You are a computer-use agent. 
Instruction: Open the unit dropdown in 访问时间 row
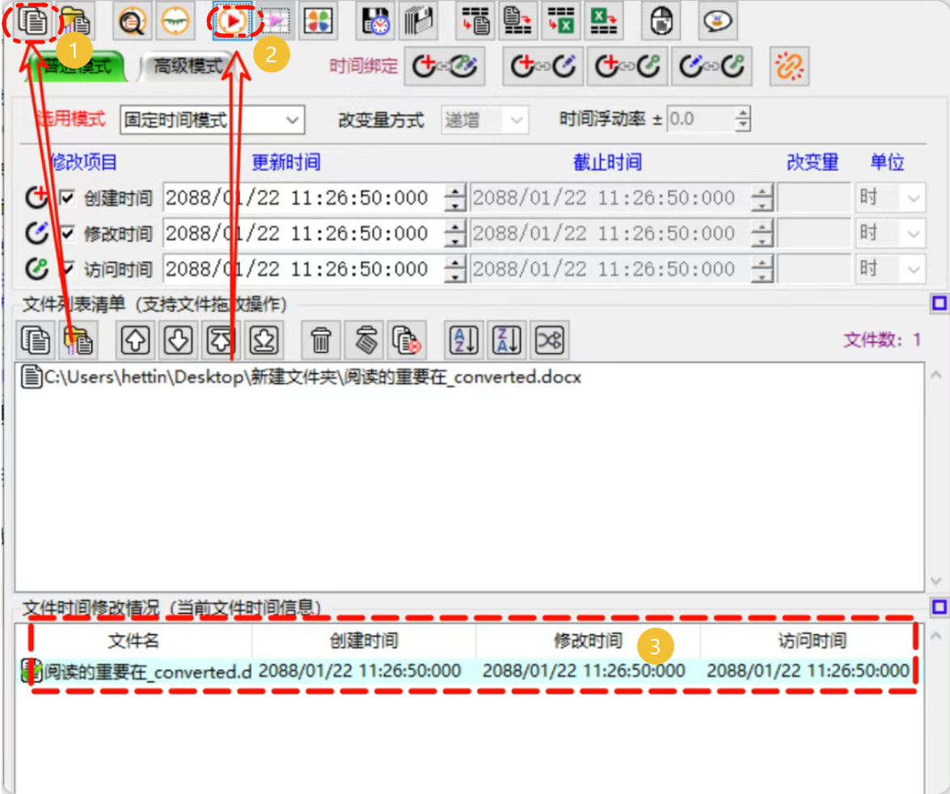pos(890,269)
